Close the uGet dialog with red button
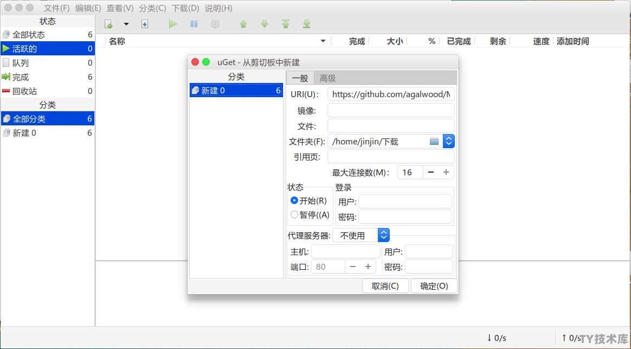 coord(195,62)
